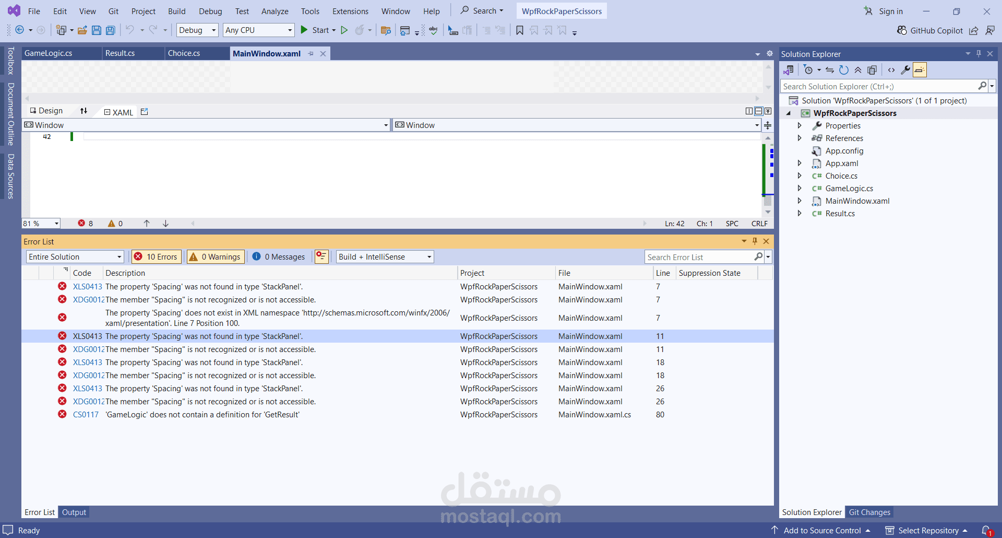This screenshot has width=1002, height=538.
Task: Open the Toolbox side panel
Action: 10,61
